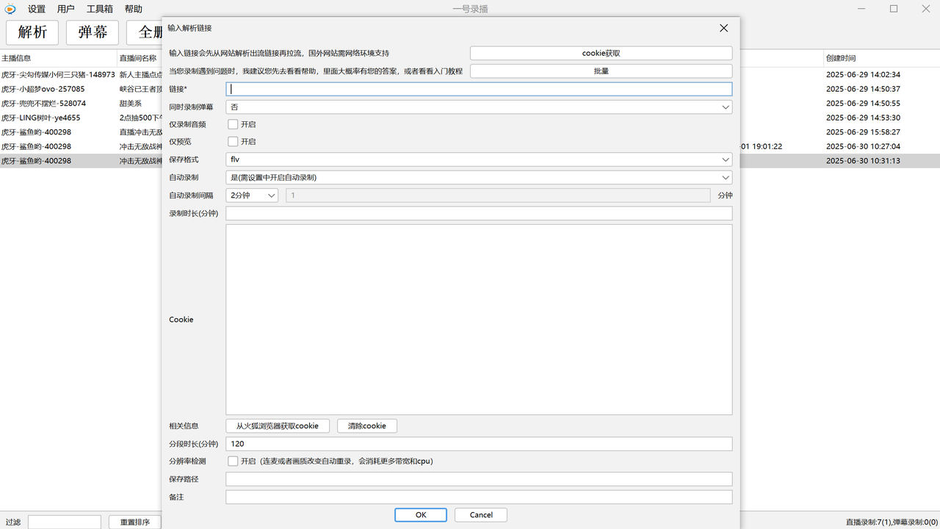
Task: Click the 批量 button
Action: pyautogui.click(x=601, y=71)
